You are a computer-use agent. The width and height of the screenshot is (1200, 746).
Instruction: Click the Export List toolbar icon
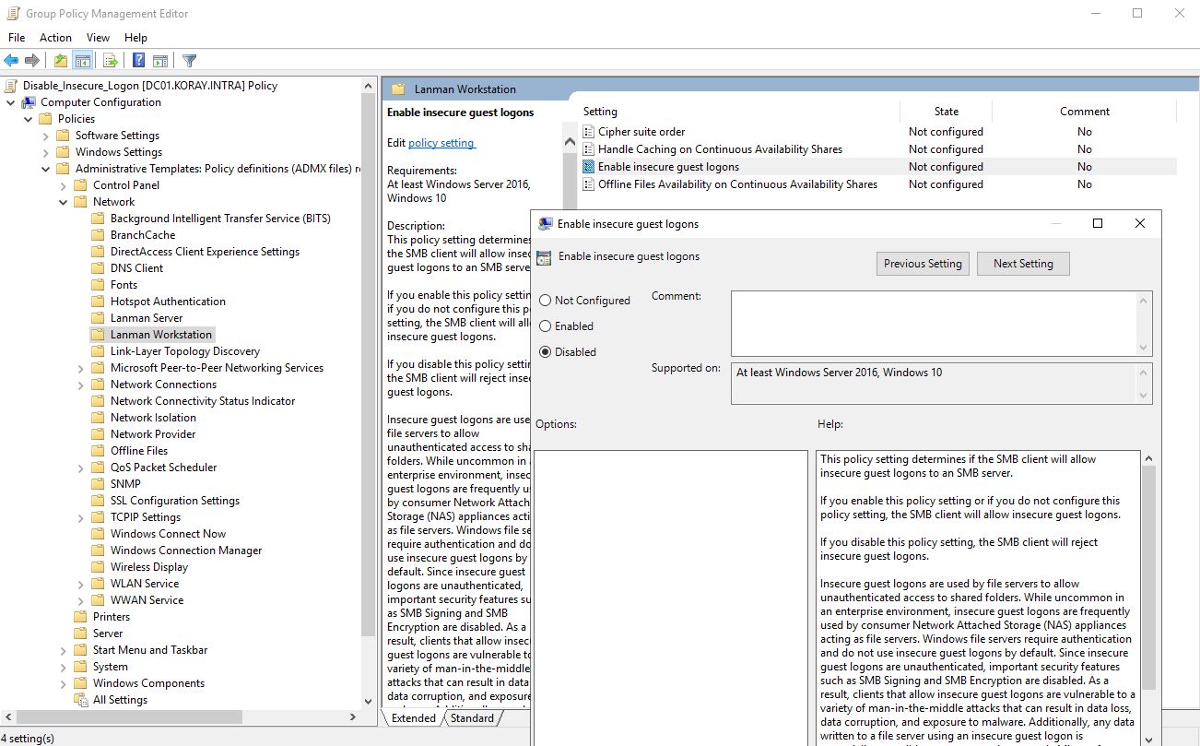(111, 61)
